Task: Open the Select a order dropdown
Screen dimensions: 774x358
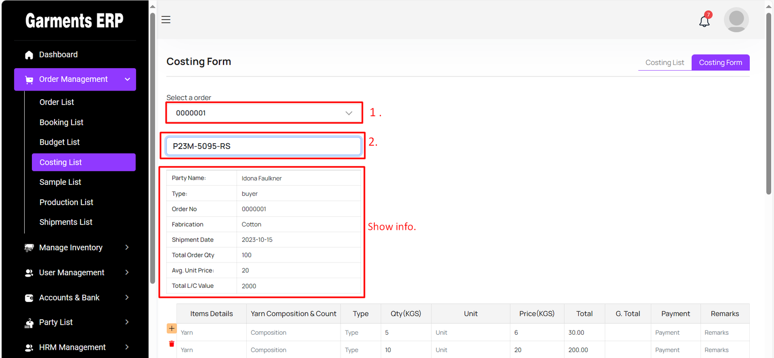Action: 264,113
